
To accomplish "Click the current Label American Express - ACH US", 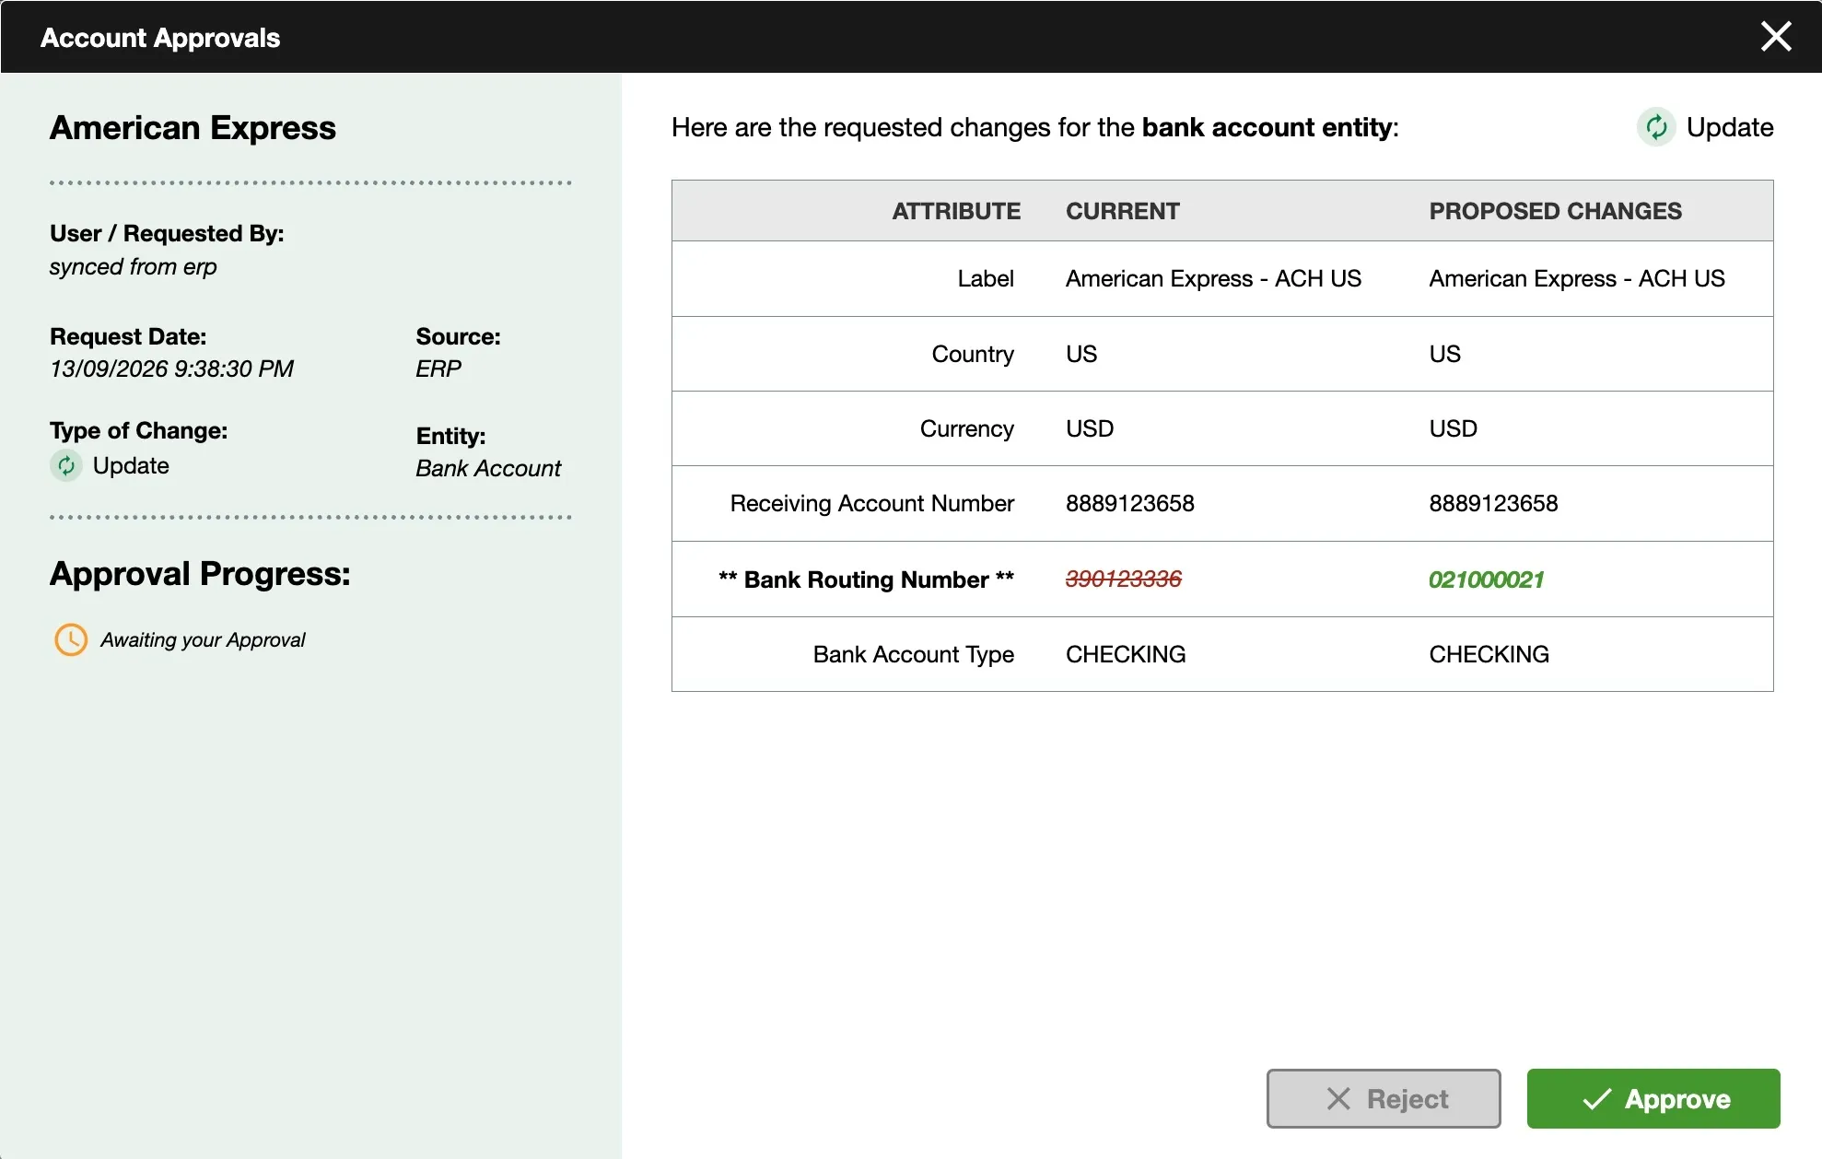I will (1213, 278).
